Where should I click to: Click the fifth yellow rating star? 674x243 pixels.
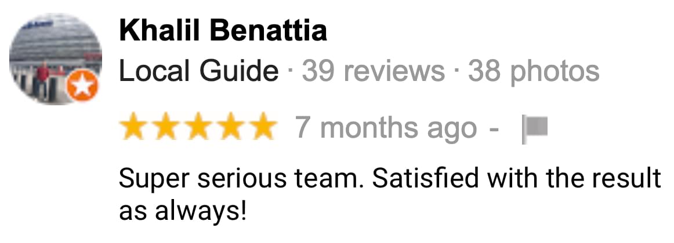click(262, 127)
